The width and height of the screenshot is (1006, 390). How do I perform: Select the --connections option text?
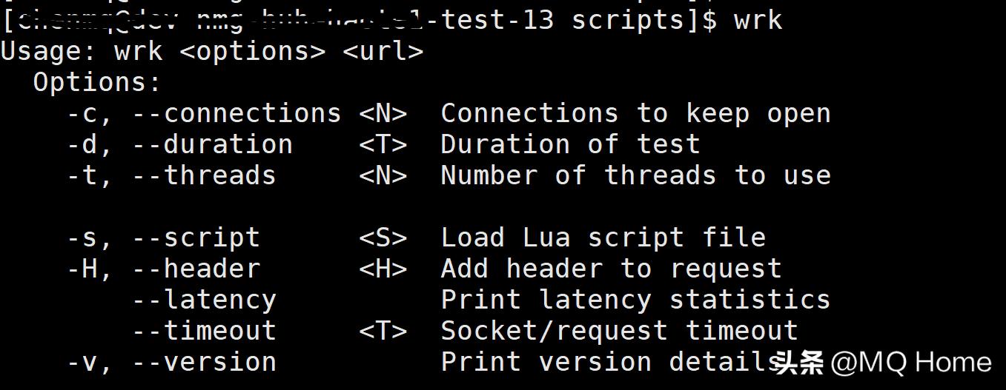236,114
